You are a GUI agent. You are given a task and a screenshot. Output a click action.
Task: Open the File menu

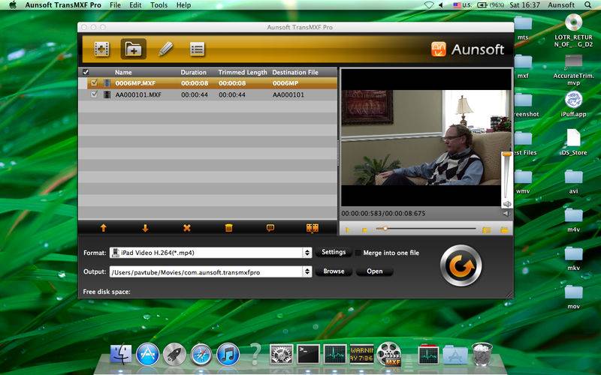[x=115, y=5]
